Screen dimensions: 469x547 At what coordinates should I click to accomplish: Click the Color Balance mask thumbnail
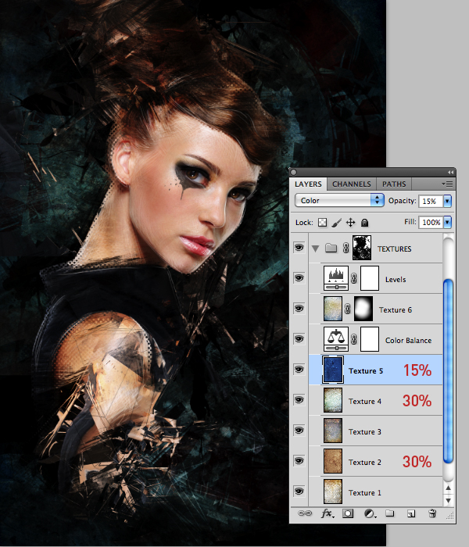point(370,339)
